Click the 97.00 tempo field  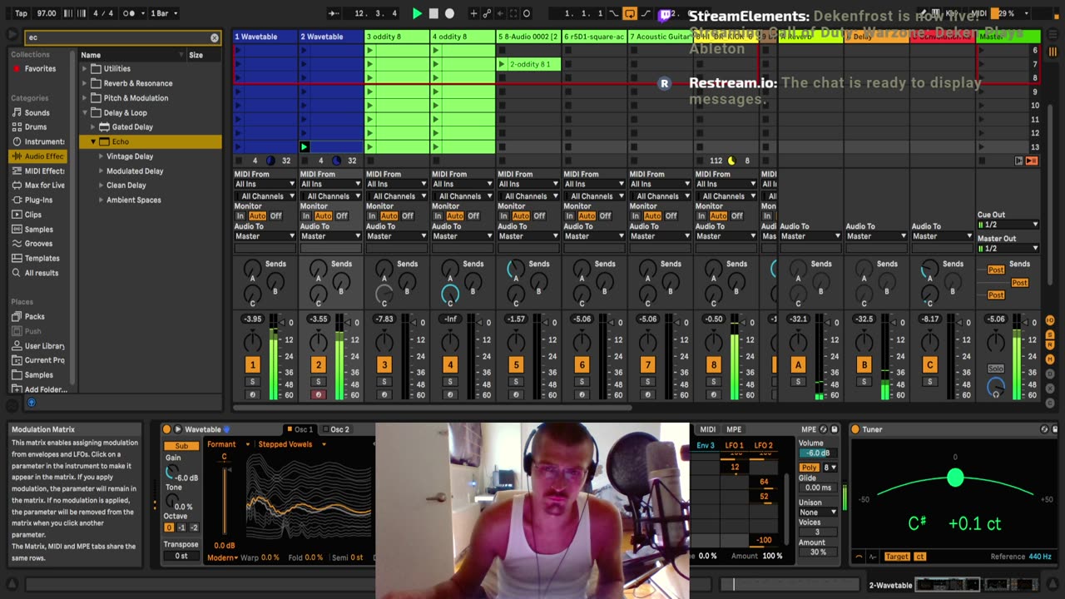point(47,13)
